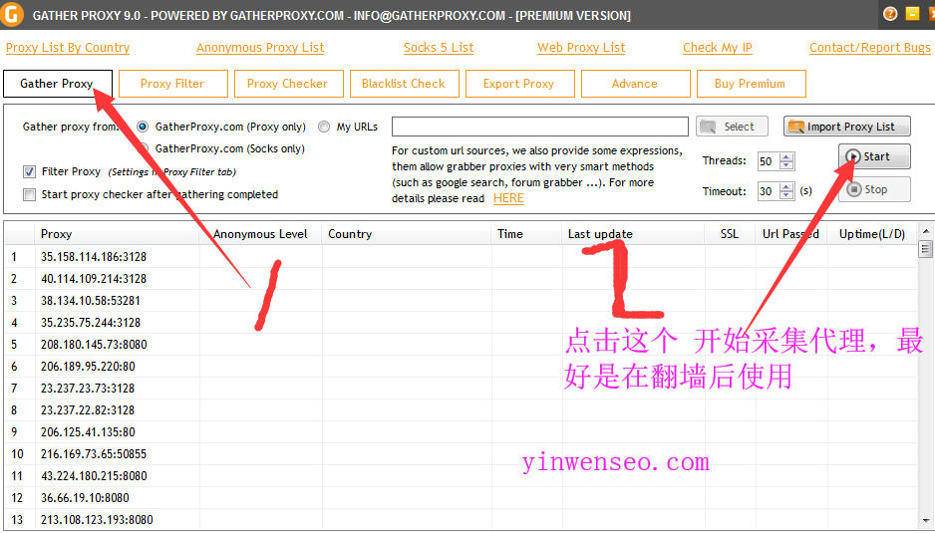Focus the custom URL source input field
The image size is (935, 533).
539,127
